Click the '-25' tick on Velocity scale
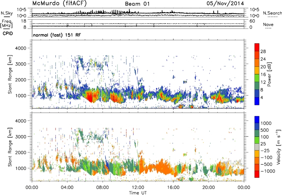Image resolution: width=282 pixels, height=195 pixels. (x=266, y=151)
